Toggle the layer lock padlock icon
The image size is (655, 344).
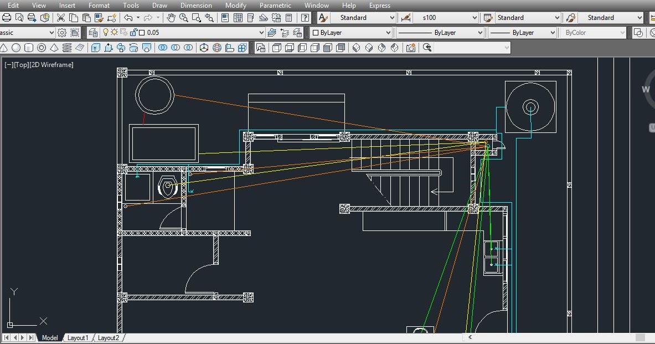click(x=134, y=32)
